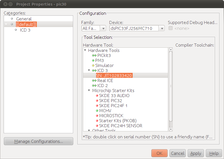The width and height of the screenshot is (224, 159).
Task: Click the yellow Simulator status icon
Action: point(93,66)
